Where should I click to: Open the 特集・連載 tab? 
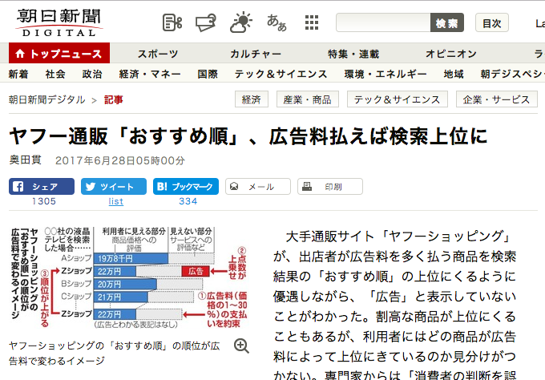point(353,54)
